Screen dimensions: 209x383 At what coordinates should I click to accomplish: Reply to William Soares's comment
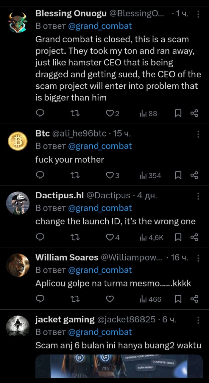(40, 299)
